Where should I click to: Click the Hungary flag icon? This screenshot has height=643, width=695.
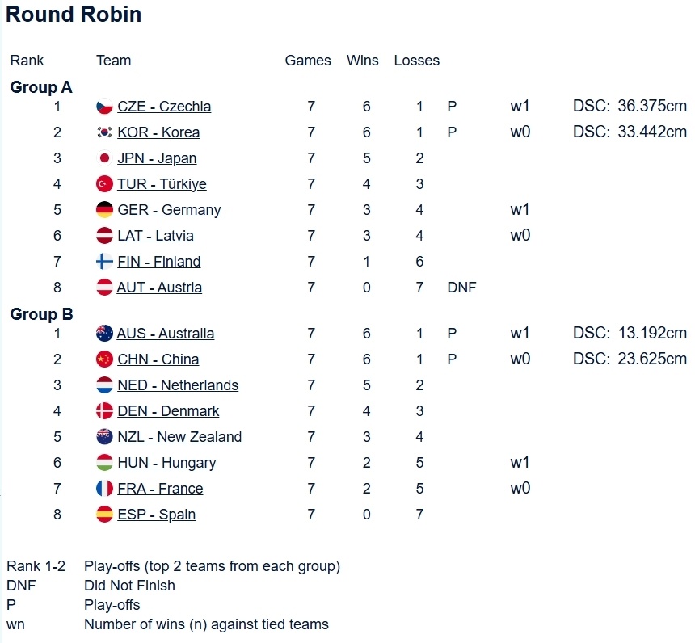[104, 463]
